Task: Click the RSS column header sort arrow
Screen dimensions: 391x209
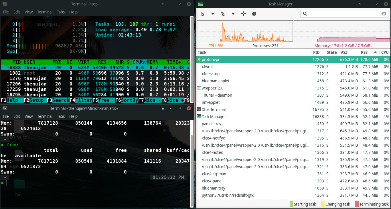Action: 375,52
